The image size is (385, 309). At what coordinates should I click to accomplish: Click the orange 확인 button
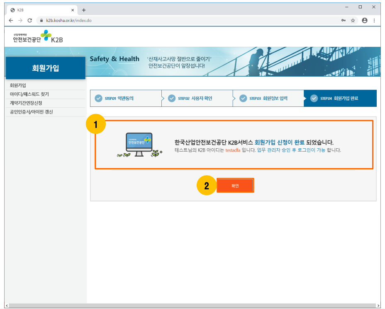(235, 186)
